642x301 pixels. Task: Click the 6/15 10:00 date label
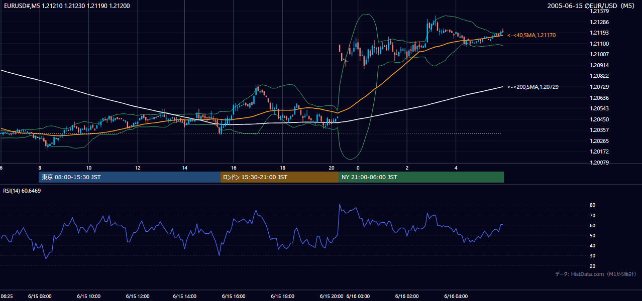(x=89, y=296)
